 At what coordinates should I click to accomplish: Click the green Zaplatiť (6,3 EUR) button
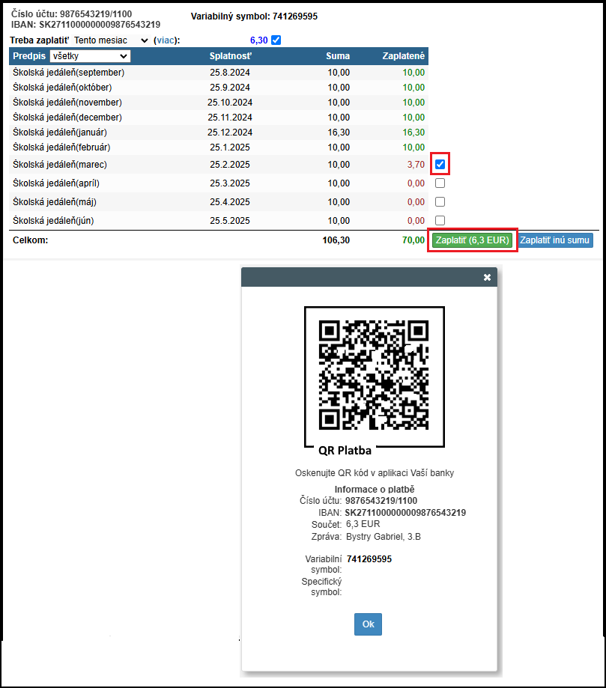point(472,240)
